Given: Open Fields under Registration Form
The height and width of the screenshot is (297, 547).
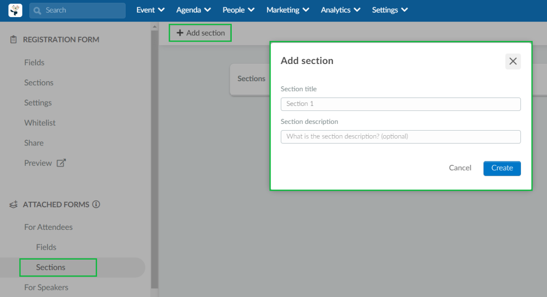Looking at the screenshot, I should click(x=34, y=63).
